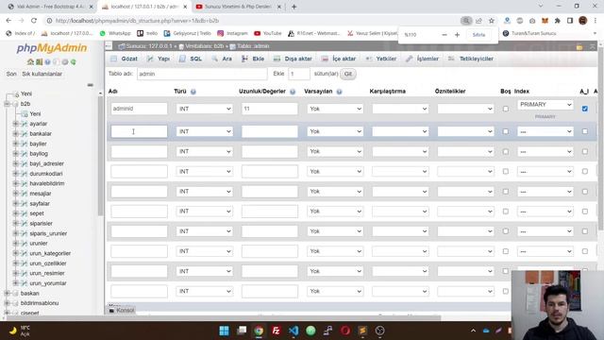
Task: Open the MetaMask fox extension
Action: click(x=545, y=21)
